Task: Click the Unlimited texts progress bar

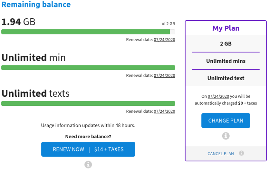Action: (x=88, y=104)
